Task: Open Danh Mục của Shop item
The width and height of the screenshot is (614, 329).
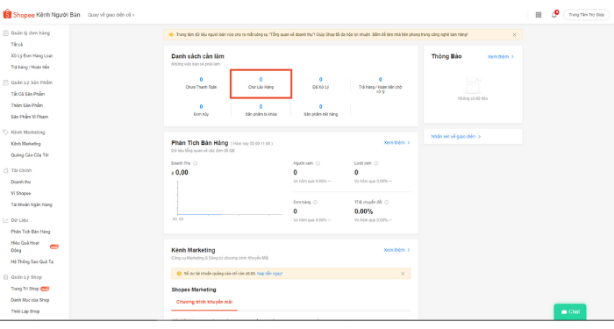Action: point(30,300)
